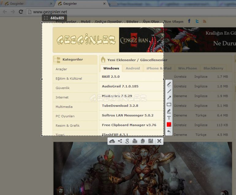Click the Gezginler logo
This screenshot has height=195, width=236.
(86, 40)
